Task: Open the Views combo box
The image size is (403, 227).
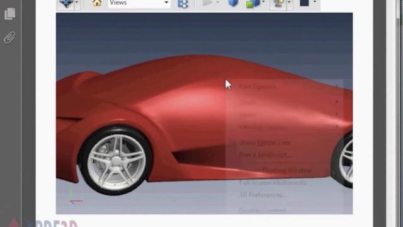Action: (139, 3)
